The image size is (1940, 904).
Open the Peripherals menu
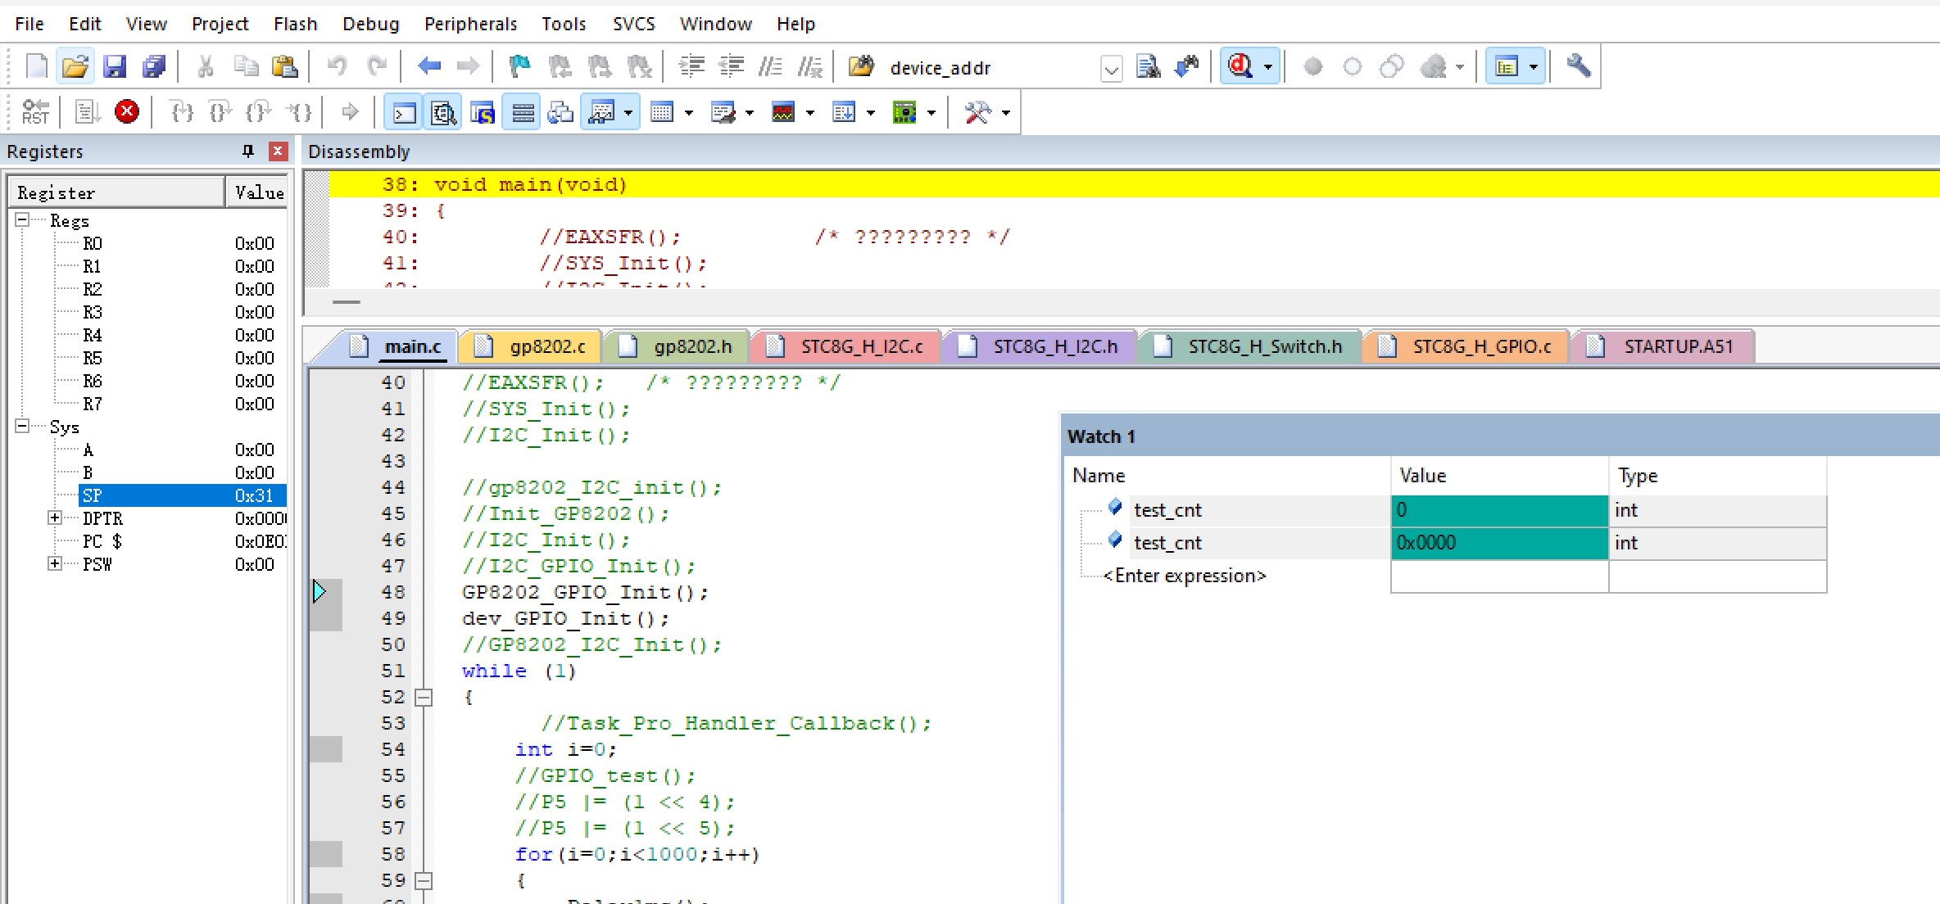[x=470, y=24]
